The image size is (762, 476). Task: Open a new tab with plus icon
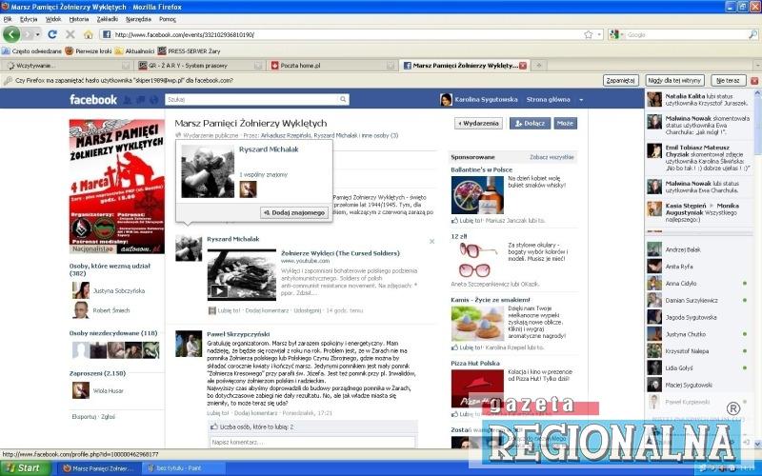point(539,66)
